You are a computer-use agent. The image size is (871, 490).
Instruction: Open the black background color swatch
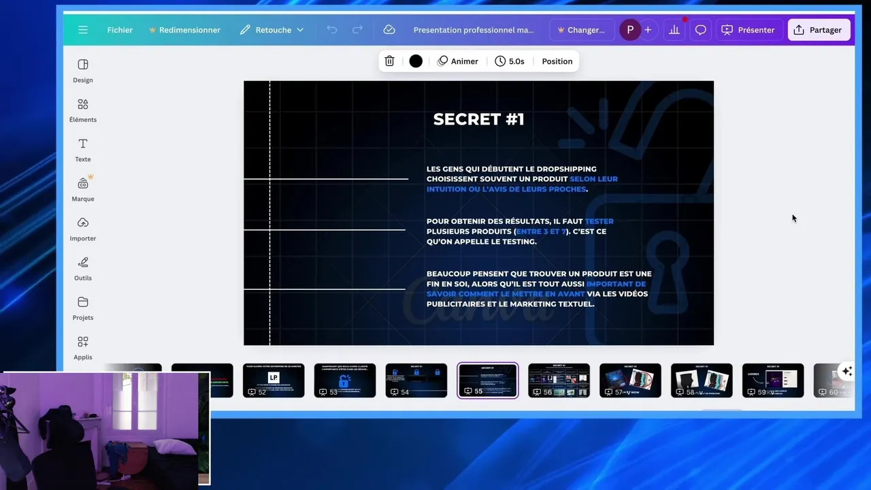point(416,61)
